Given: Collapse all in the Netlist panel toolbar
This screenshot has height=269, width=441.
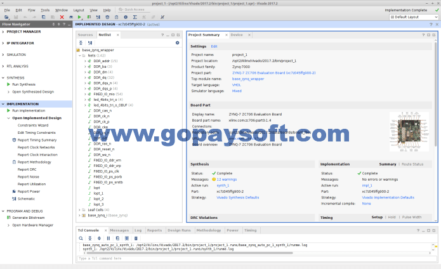Looking at the screenshot, I should coord(81,43).
